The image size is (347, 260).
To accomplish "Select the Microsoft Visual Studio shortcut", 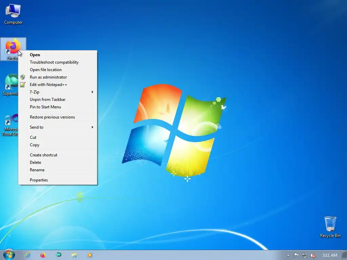I will coord(10,125).
